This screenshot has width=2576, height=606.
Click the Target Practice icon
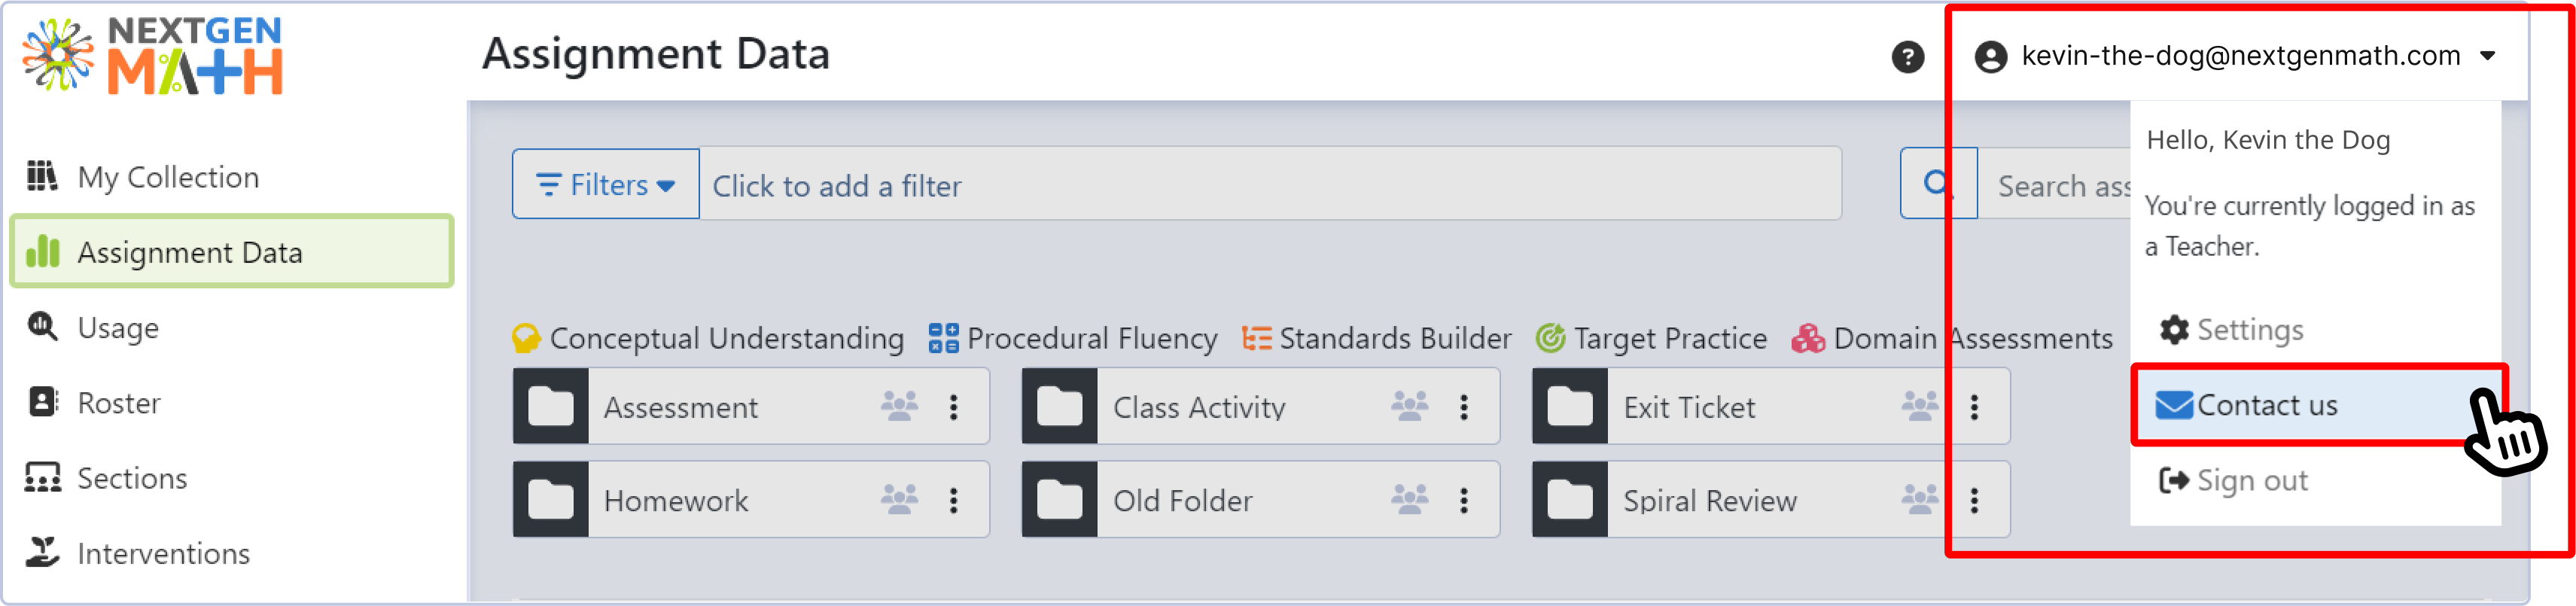(x=1549, y=338)
